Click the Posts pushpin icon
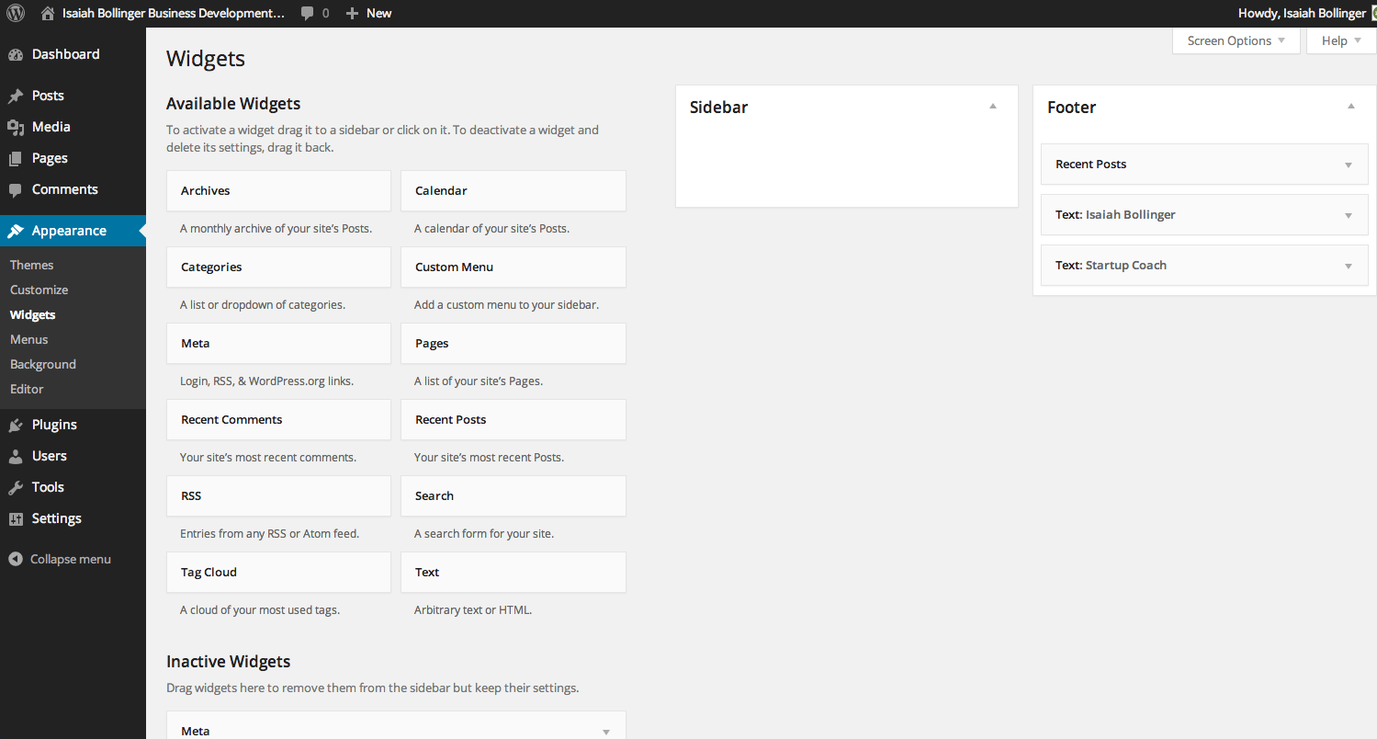1377x739 pixels. [16, 96]
